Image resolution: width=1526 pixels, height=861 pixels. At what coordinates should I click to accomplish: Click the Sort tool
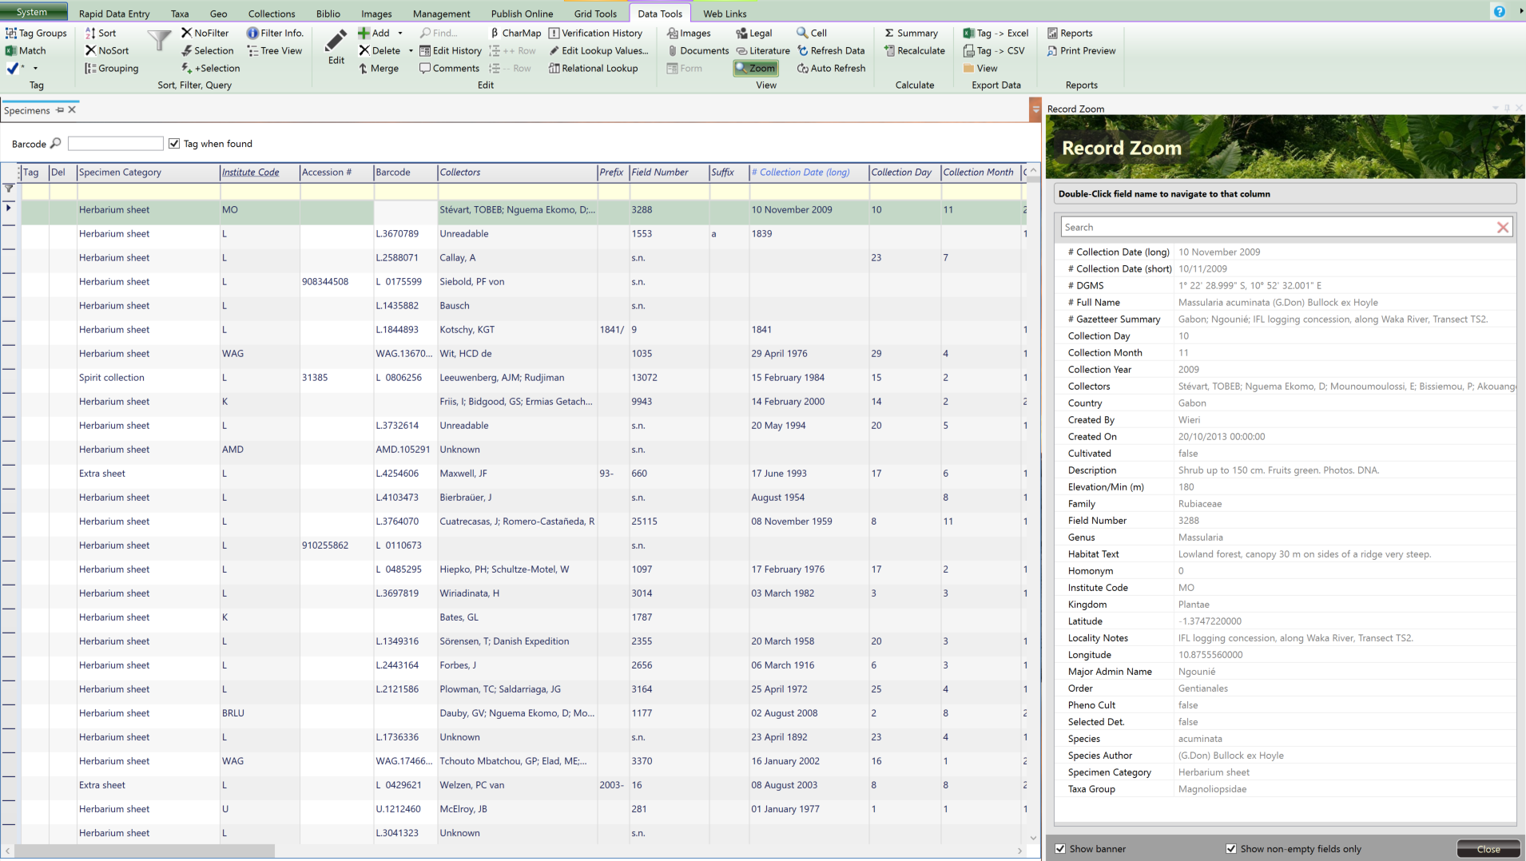101,33
